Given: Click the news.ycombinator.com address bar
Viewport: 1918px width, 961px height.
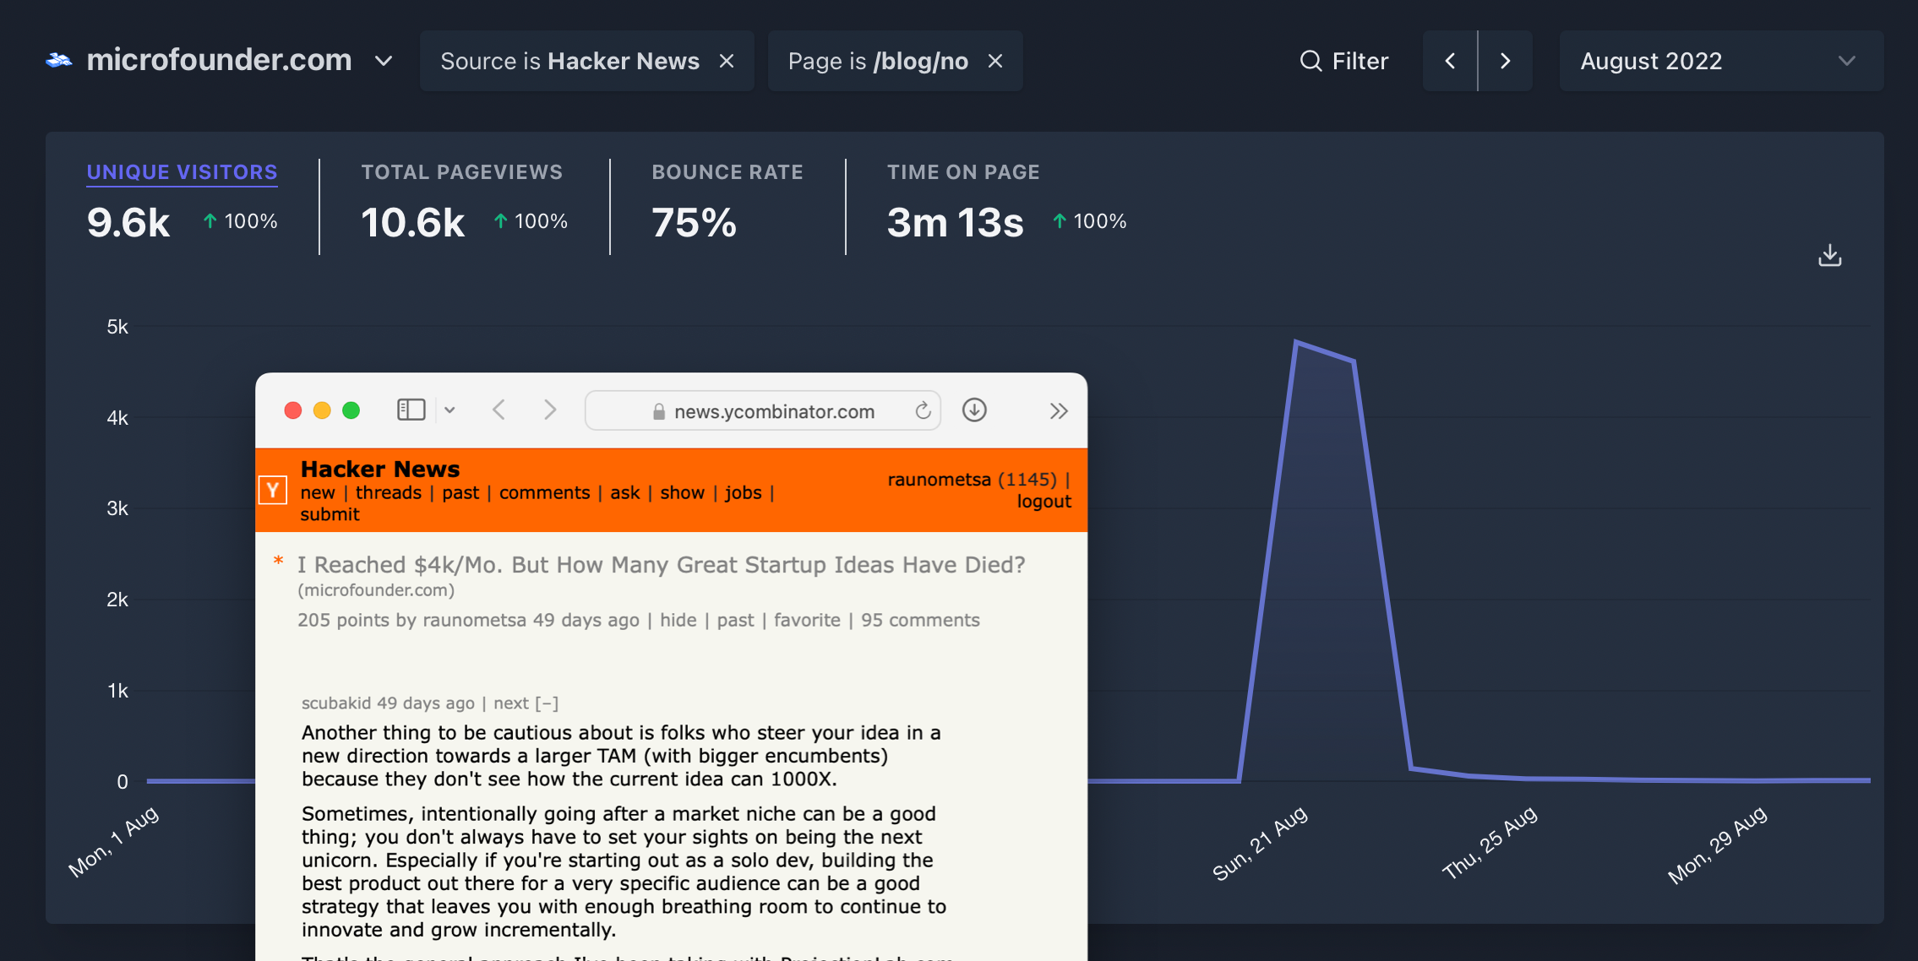Looking at the screenshot, I should (762, 410).
